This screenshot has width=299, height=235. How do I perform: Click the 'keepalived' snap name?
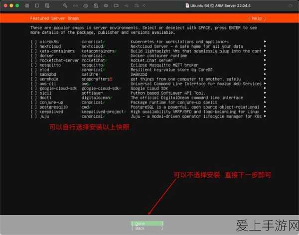(x=51, y=112)
